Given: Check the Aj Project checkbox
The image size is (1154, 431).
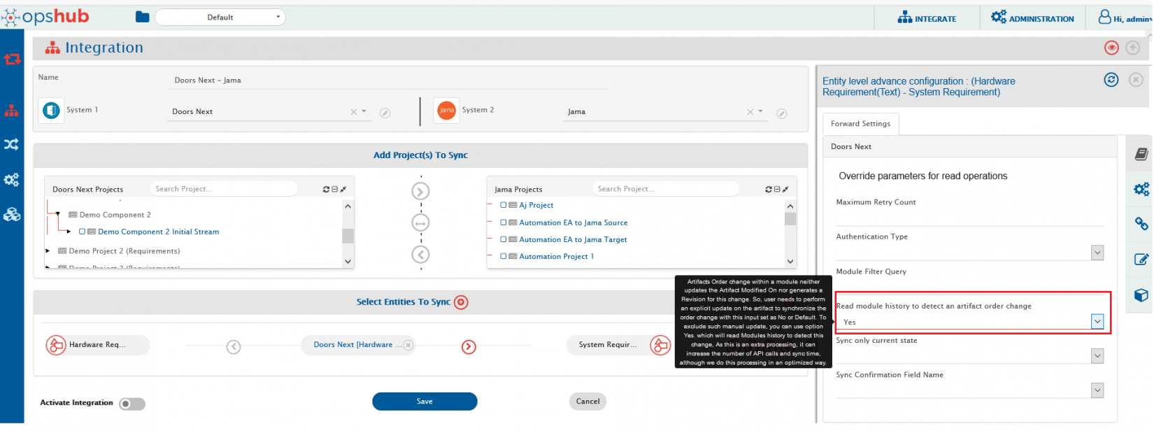Looking at the screenshot, I should [504, 205].
